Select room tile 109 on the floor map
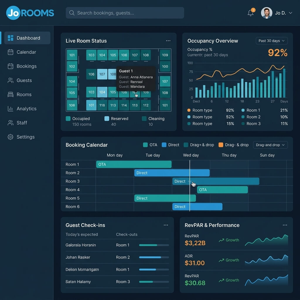 pos(165,55)
